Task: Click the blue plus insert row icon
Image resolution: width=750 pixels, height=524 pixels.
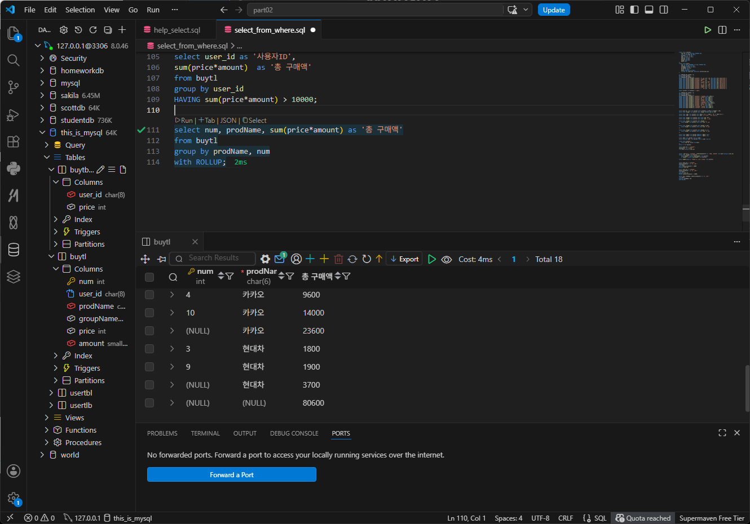Action: click(x=310, y=259)
